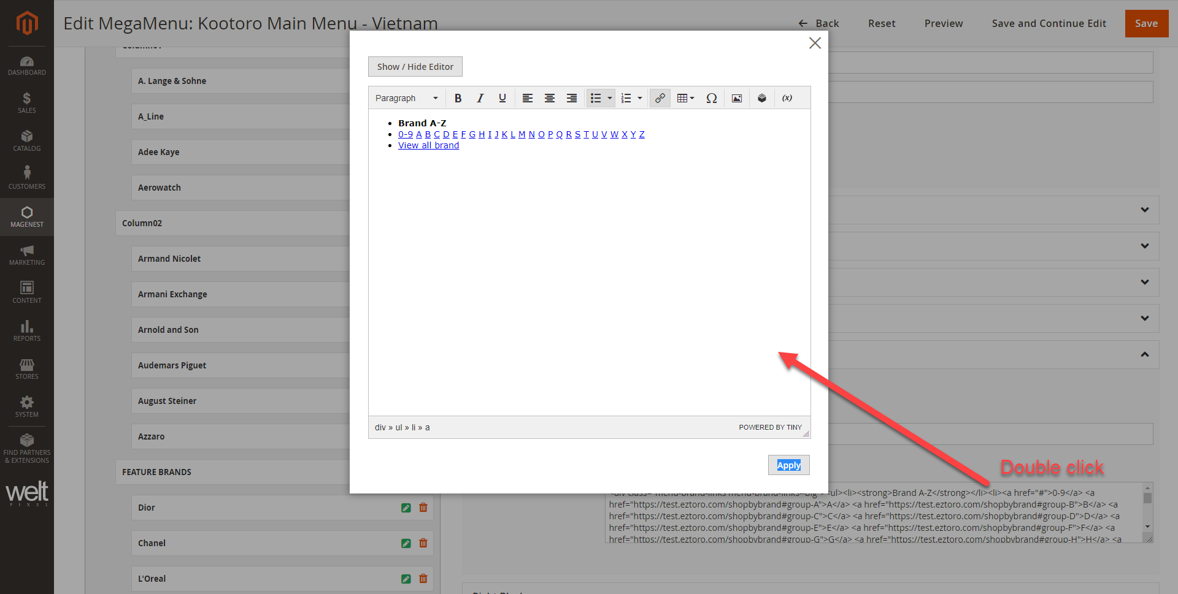Screen dimensions: 1178x594
Task: Open the Welt Pixel sidebar item
Action: pos(27,493)
